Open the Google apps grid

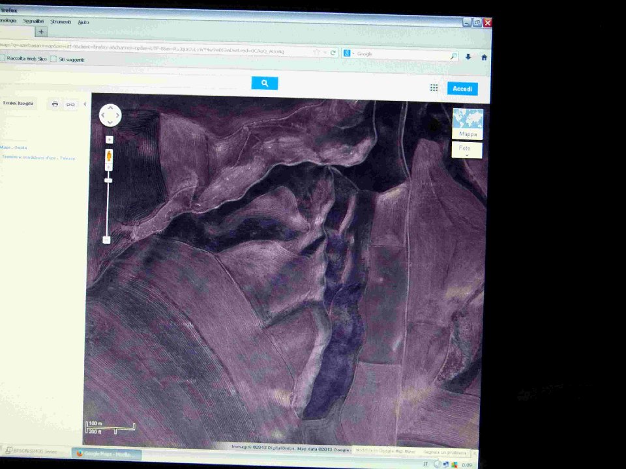434,88
